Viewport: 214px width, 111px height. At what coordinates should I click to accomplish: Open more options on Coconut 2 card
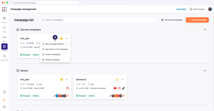(123, 80)
